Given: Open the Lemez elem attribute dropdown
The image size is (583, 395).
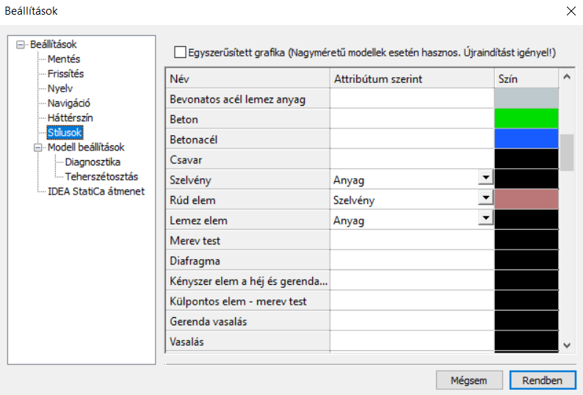Looking at the screenshot, I should click(485, 217).
